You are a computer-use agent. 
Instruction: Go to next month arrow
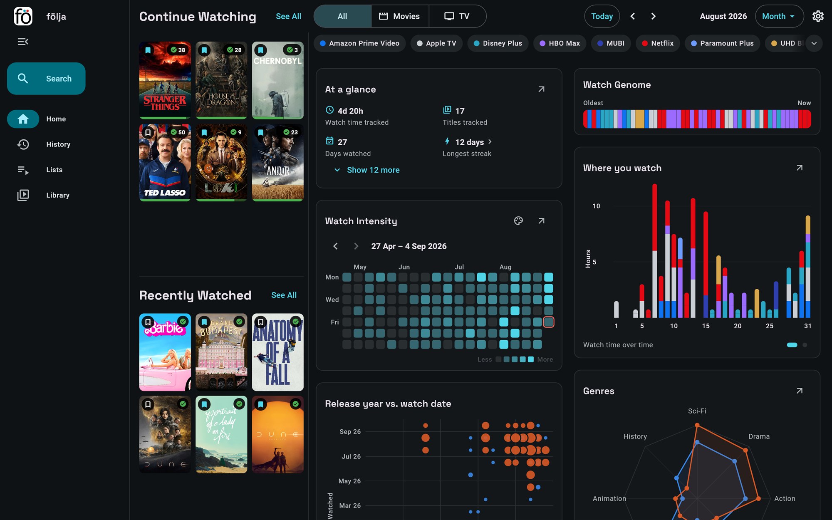pos(653,16)
